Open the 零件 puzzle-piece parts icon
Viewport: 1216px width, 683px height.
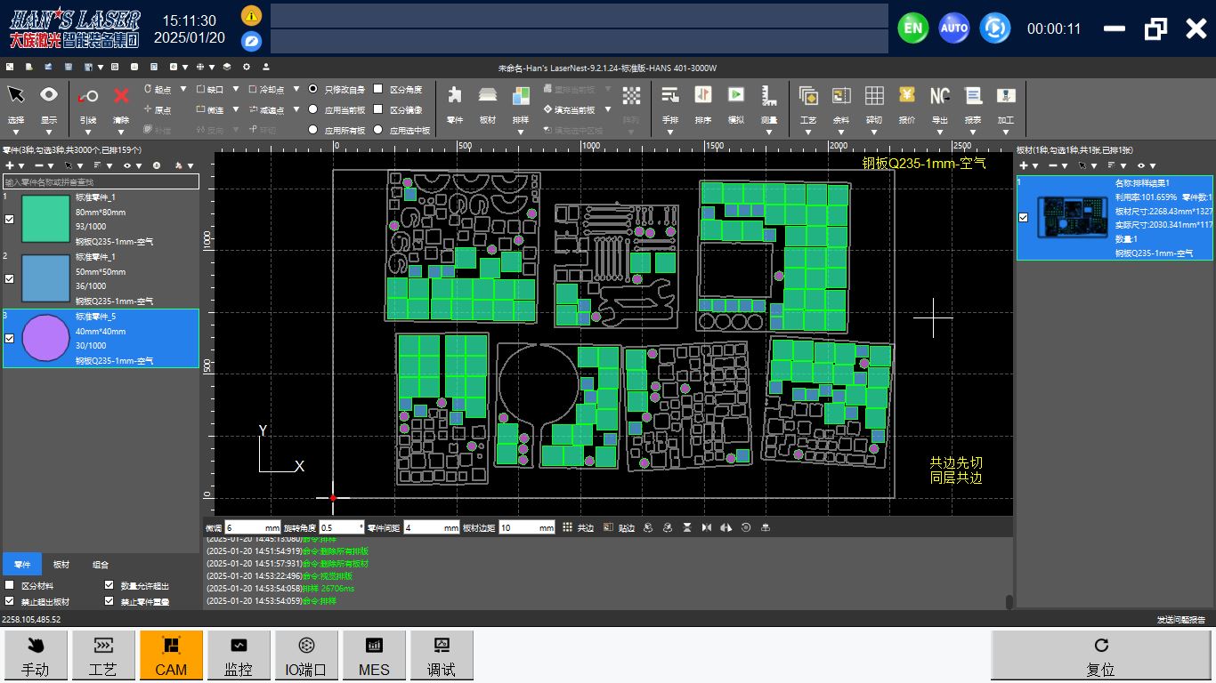pyautogui.click(x=454, y=96)
